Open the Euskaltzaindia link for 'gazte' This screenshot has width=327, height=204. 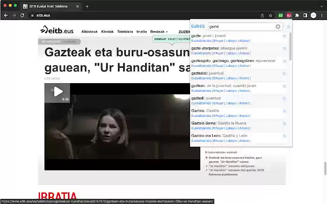click(x=201, y=41)
